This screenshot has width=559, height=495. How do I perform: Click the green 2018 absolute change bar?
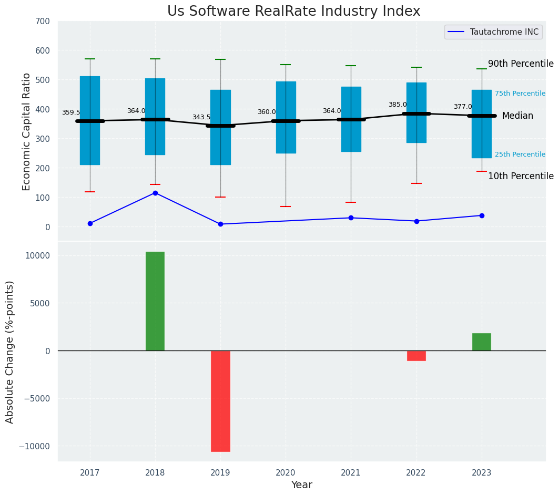155,301
